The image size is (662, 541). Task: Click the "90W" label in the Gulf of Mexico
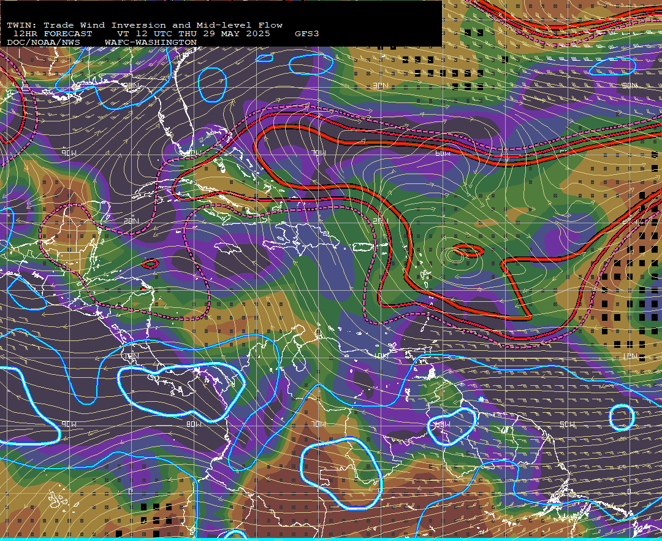tap(69, 153)
